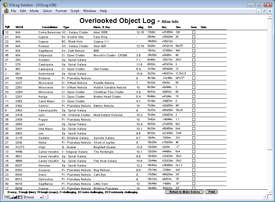This screenshot has width=275, height=202.
Task: Click the vertical scrollbar thumb
Action: tap(270, 84)
